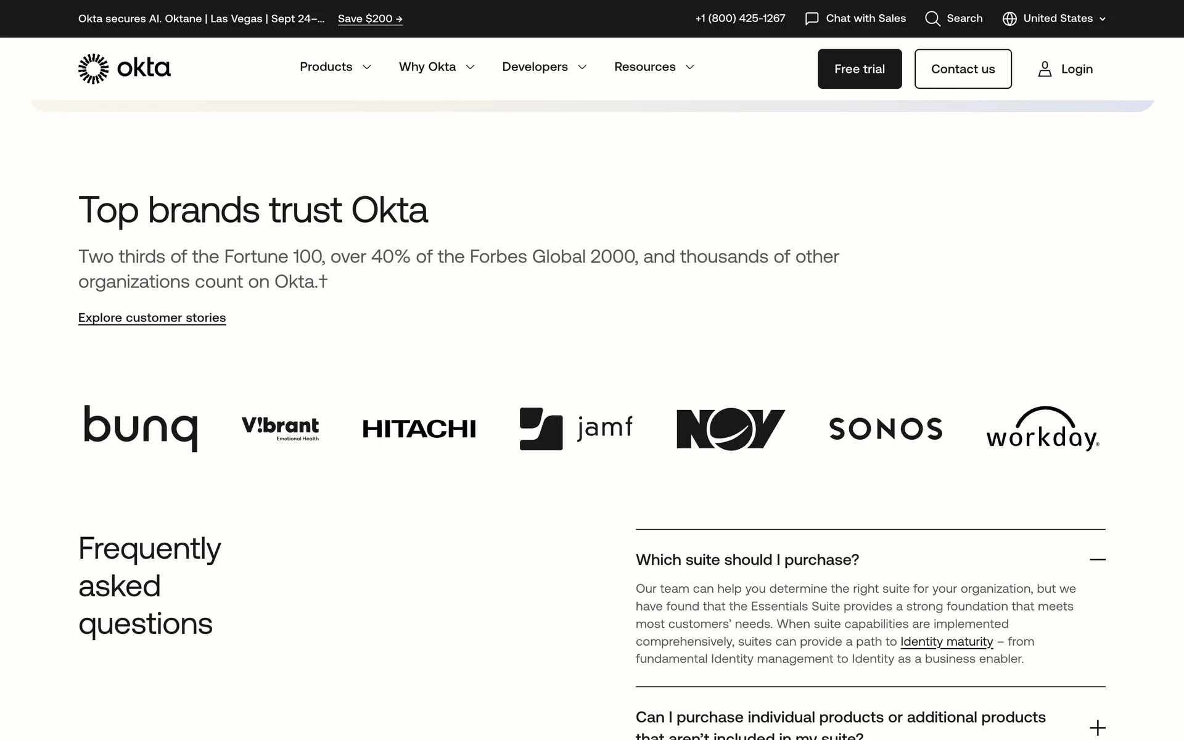The image size is (1184, 740).
Task: Click the Workday brand logo
Action: pyautogui.click(x=1042, y=429)
